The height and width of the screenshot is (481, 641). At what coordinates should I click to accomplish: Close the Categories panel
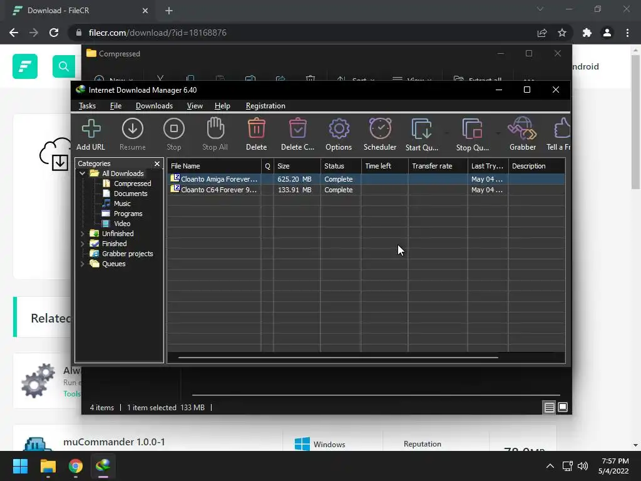tap(157, 163)
